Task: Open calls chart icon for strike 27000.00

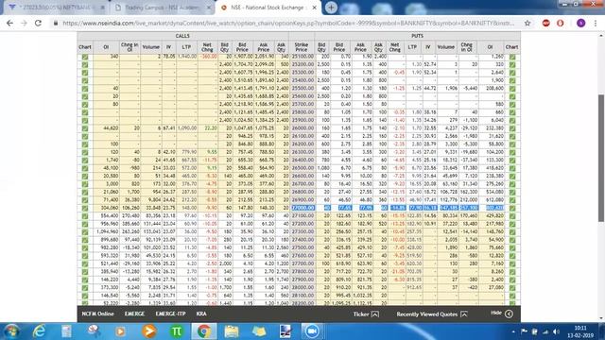Action: point(85,208)
